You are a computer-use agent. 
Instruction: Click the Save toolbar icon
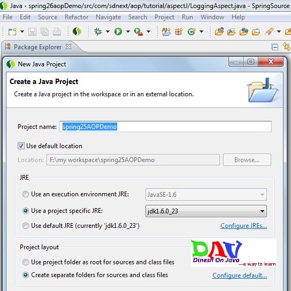click(x=32, y=32)
